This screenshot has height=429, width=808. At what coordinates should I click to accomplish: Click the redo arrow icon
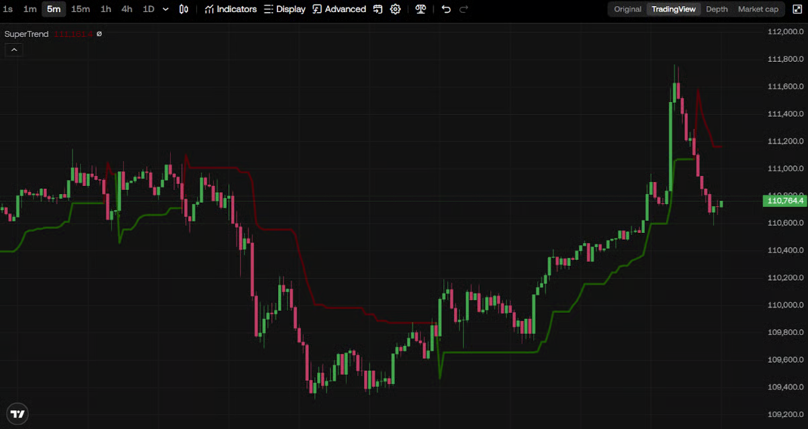point(463,9)
